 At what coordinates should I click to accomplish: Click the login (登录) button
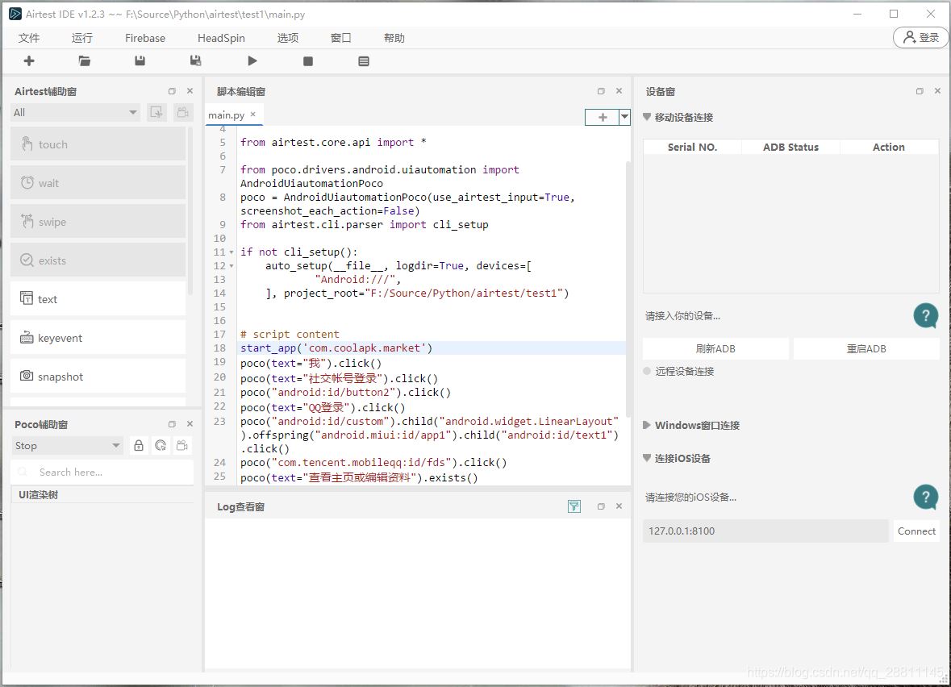coord(920,38)
